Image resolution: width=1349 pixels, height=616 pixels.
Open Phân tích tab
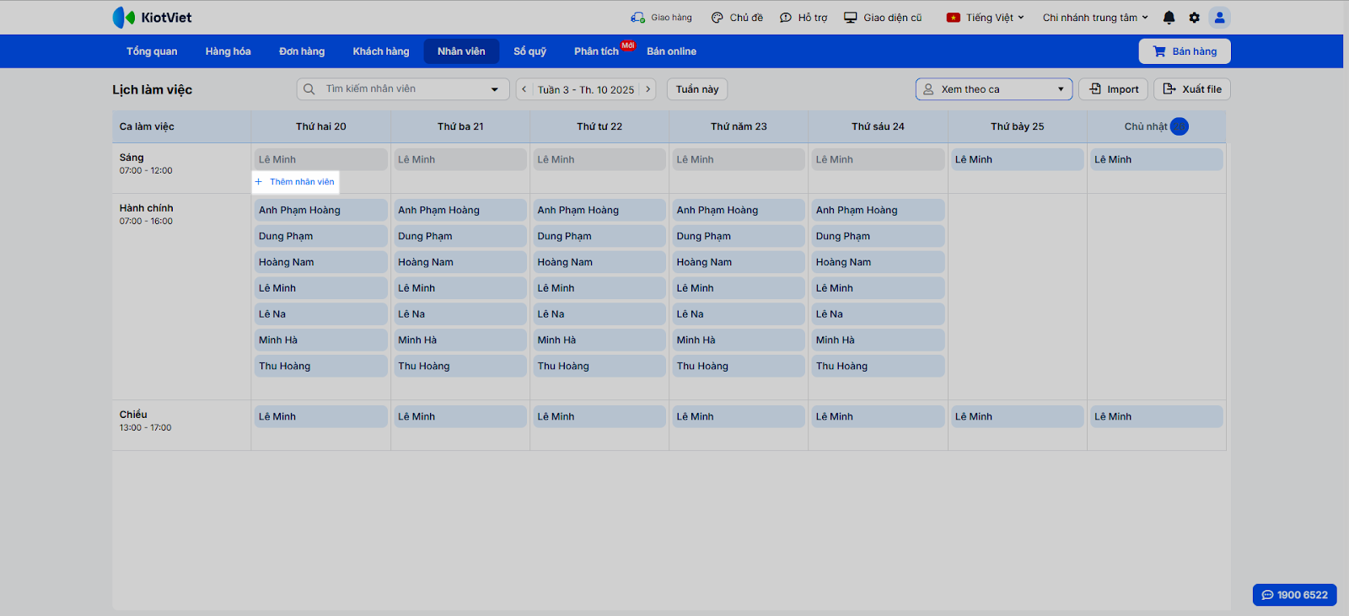(597, 51)
